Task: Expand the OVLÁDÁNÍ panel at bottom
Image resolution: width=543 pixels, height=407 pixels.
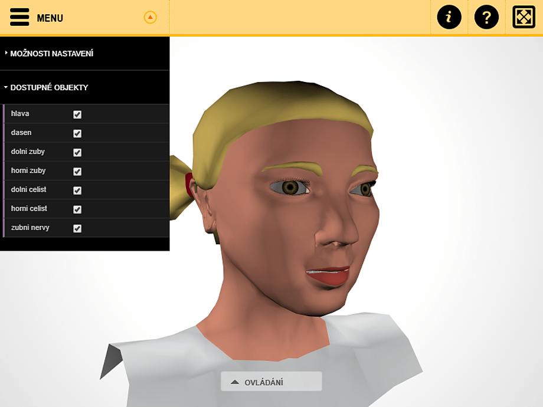Action: 271,381
